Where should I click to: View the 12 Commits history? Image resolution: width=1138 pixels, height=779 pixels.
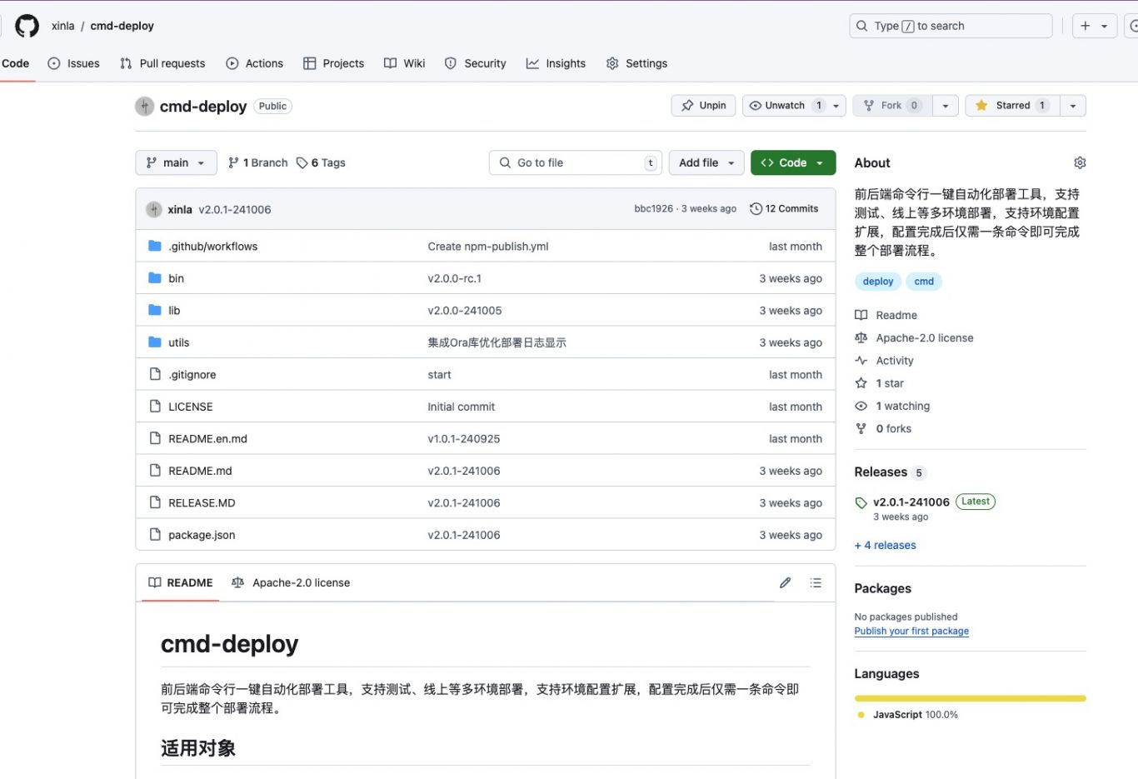(x=784, y=209)
